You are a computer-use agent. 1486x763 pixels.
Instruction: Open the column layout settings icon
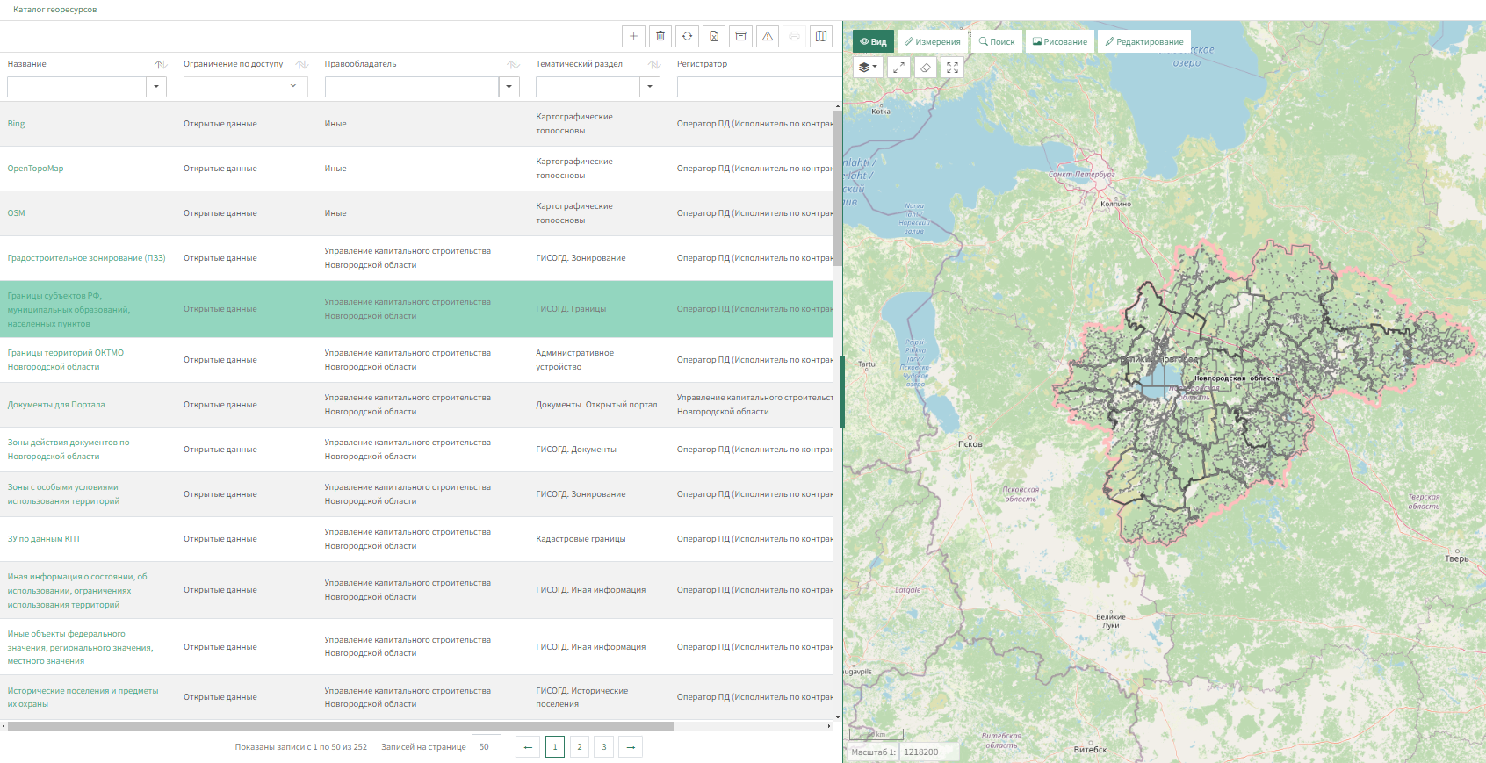pyautogui.click(x=821, y=36)
